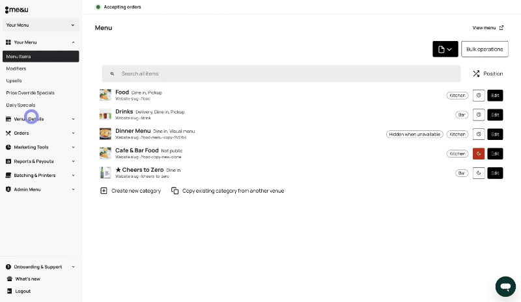Click Onboarding & Support help icon
The height and width of the screenshot is (302, 521).
coord(8,267)
